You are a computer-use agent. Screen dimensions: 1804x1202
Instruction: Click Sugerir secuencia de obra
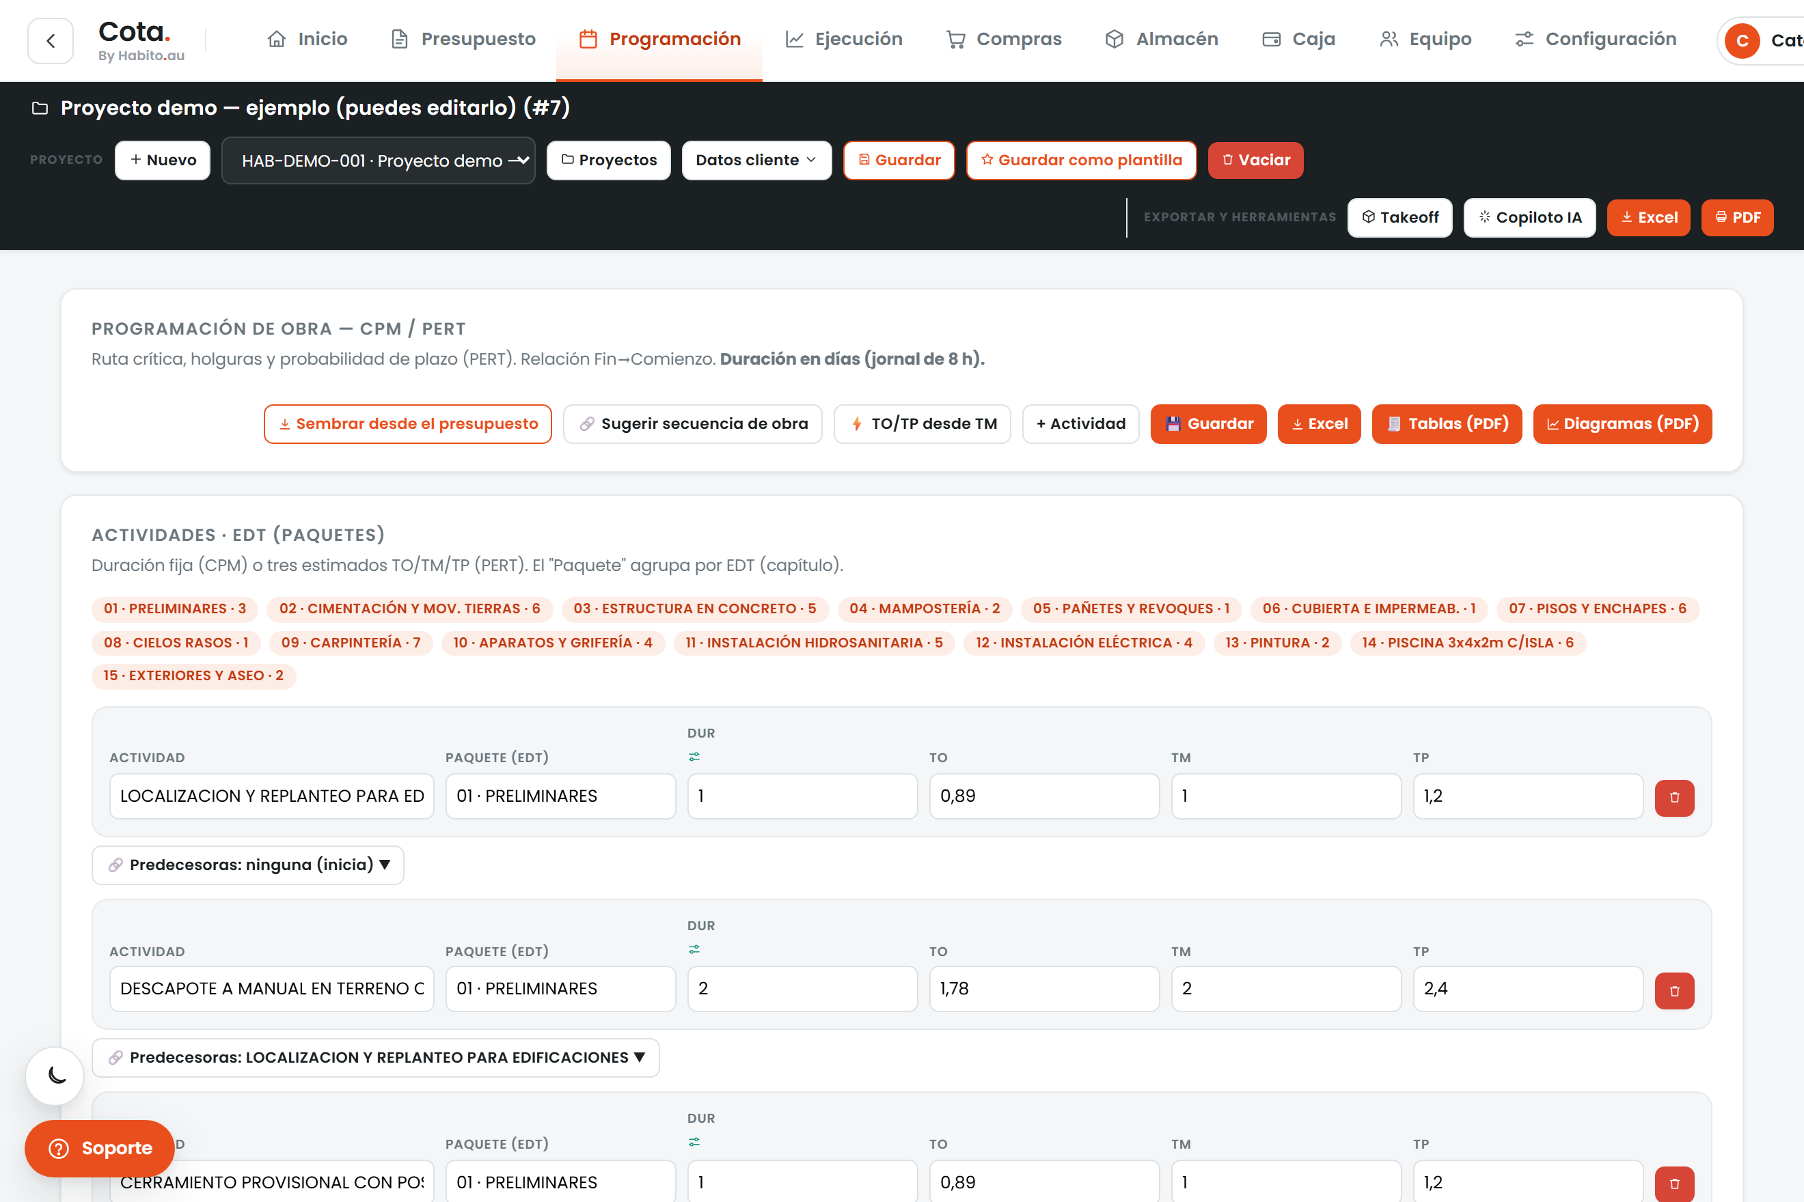coord(693,424)
